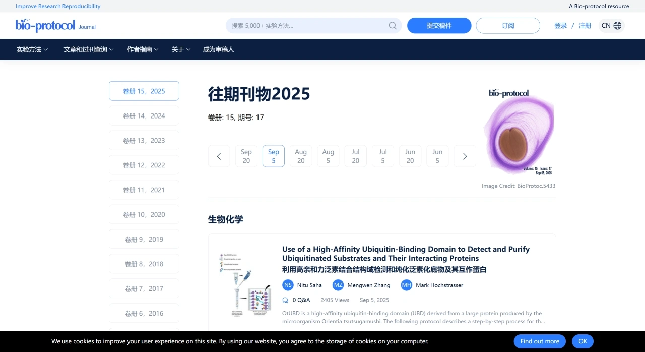Click the bio-protocol logo
Viewport: 645px width, 352px height.
tap(45, 25)
